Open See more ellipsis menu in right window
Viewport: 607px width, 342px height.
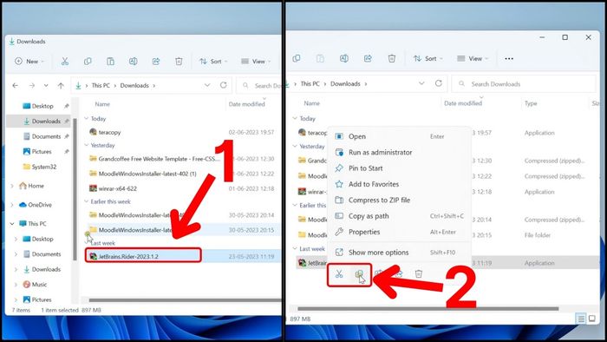(x=509, y=58)
